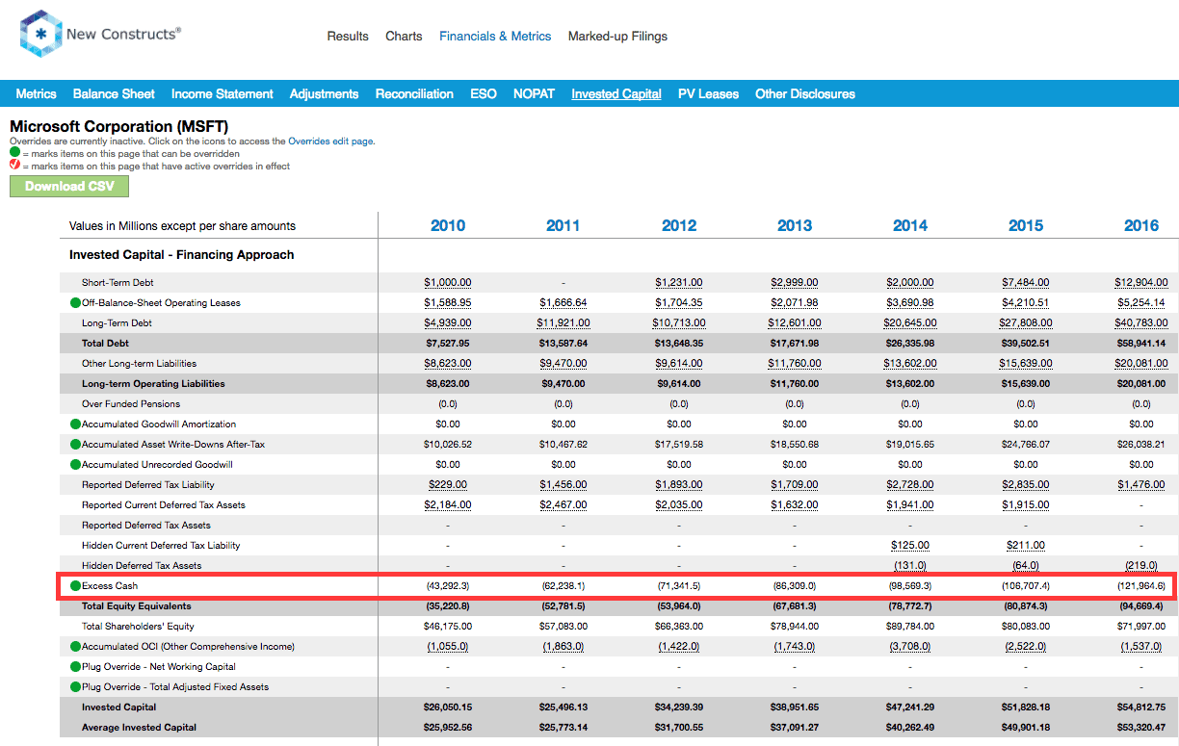The image size is (1179, 746).
Task: Click the Download CSV button
Action: pos(69,186)
